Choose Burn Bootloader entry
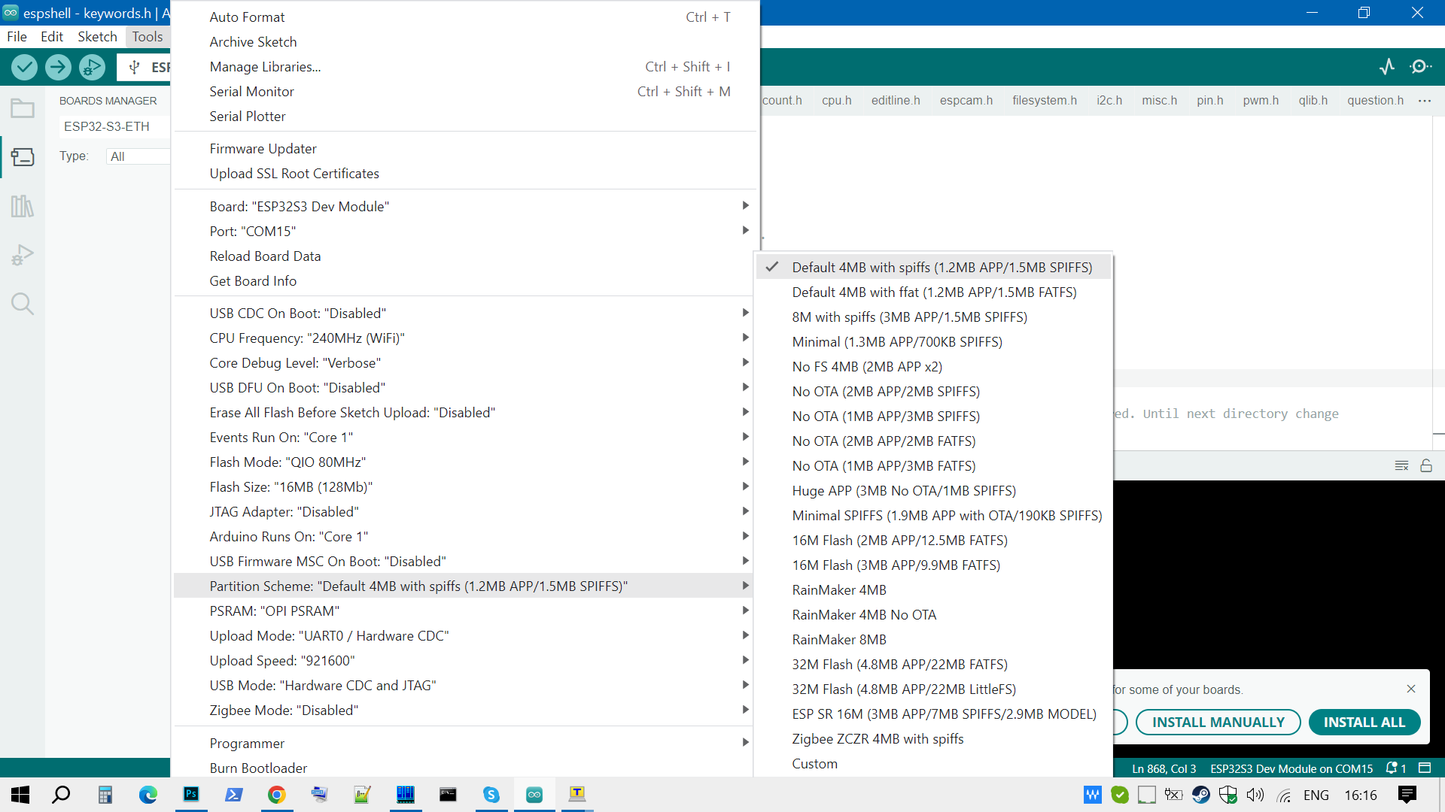 click(x=464, y=768)
